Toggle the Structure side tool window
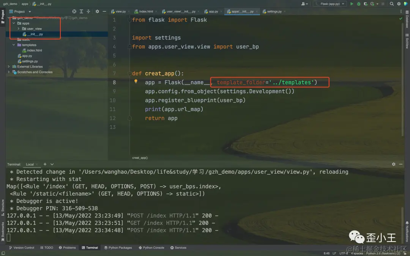The height and width of the screenshot is (256, 410). [3, 208]
